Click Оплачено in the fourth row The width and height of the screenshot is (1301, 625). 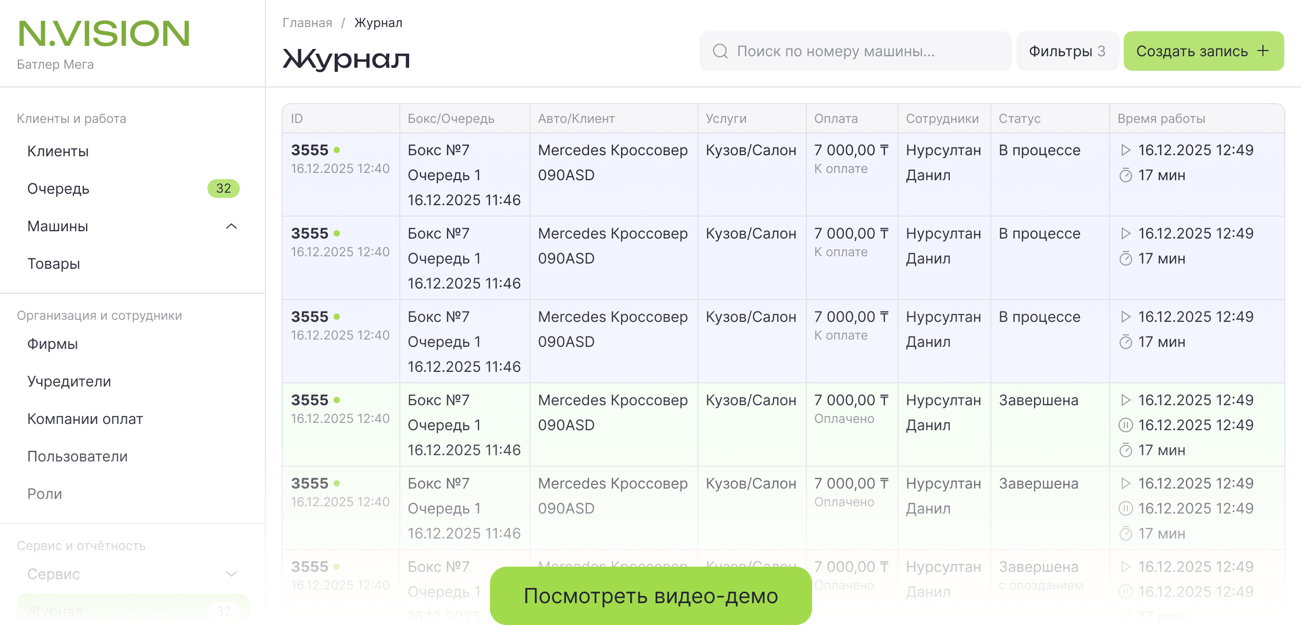pos(844,419)
